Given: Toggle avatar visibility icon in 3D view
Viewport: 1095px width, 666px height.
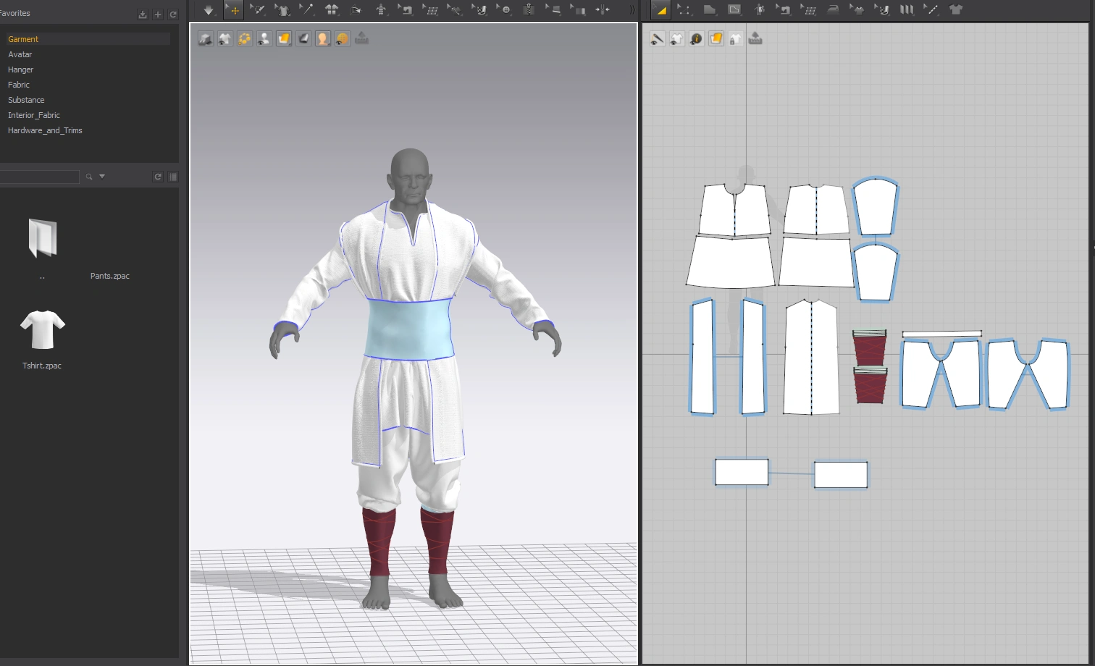Looking at the screenshot, I should tap(264, 38).
